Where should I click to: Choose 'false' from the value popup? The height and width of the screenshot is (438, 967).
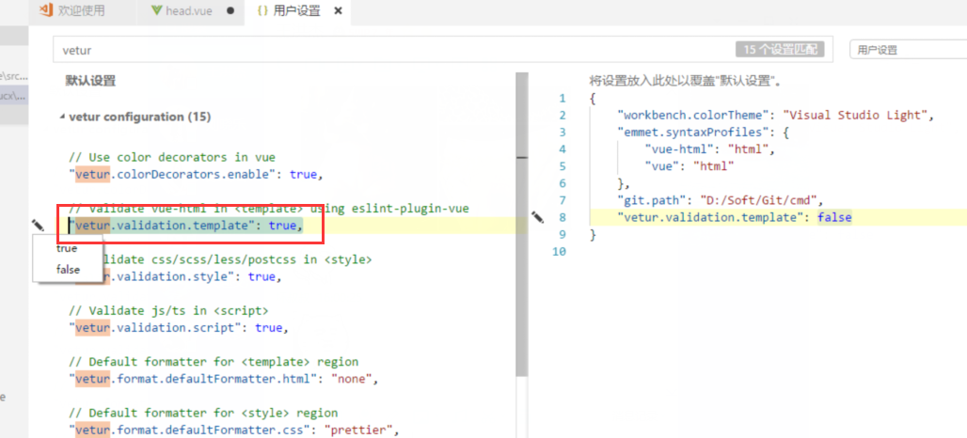click(68, 270)
